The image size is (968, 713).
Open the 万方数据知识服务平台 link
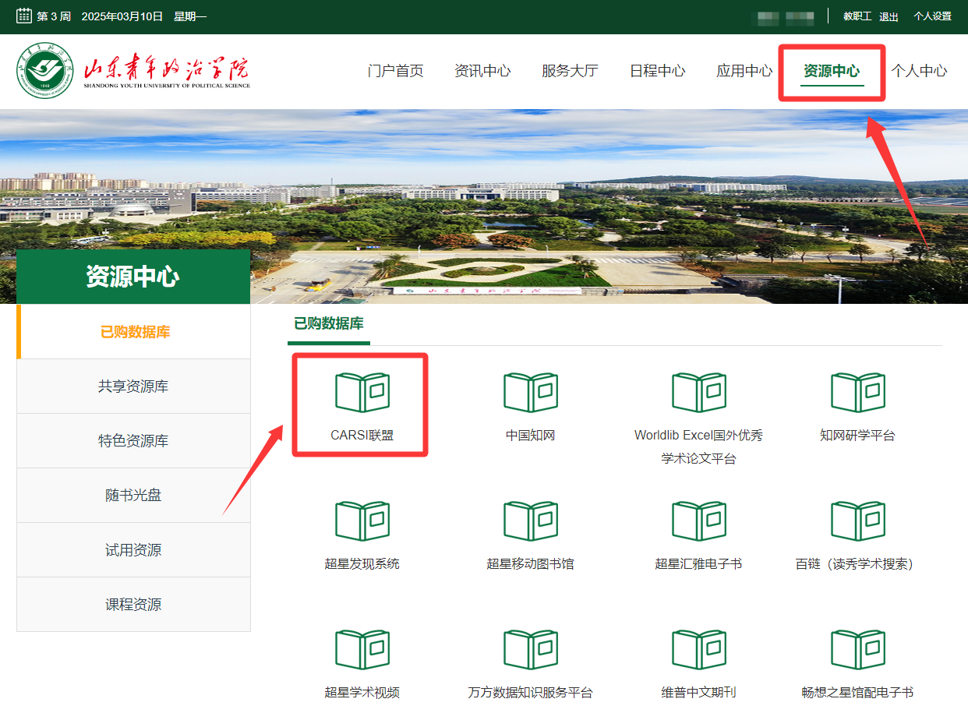point(530,692)
